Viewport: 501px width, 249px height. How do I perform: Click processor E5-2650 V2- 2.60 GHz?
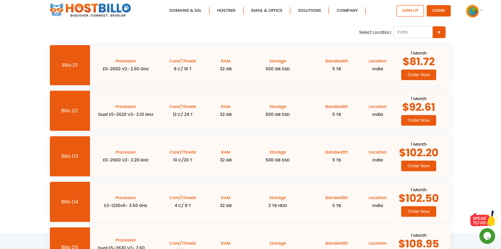[x=126, y=69]
